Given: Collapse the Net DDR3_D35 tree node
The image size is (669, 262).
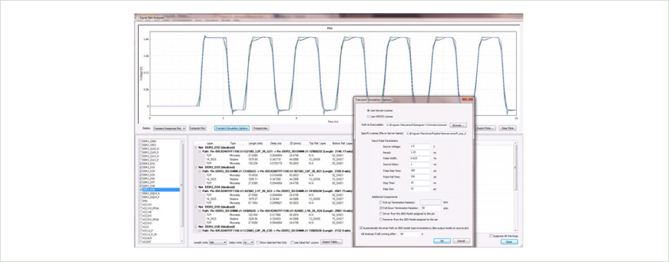Looking at the screenshot, I should [196, 207].
